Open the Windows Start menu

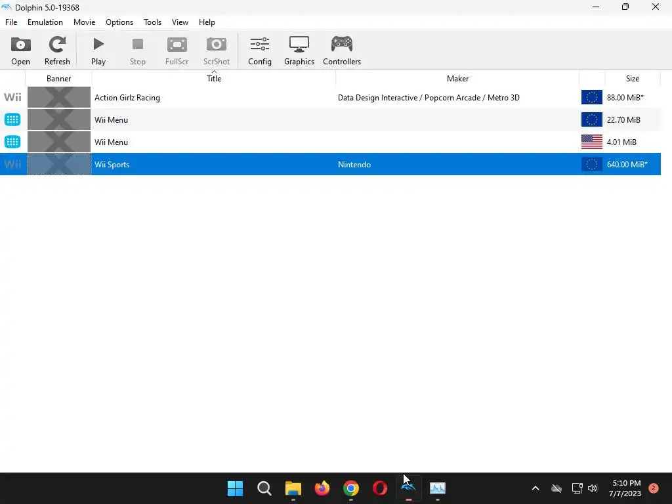pos(236,488)
